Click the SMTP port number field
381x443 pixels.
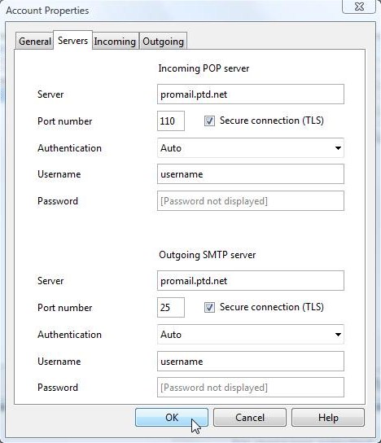click(x=171, y=307)
